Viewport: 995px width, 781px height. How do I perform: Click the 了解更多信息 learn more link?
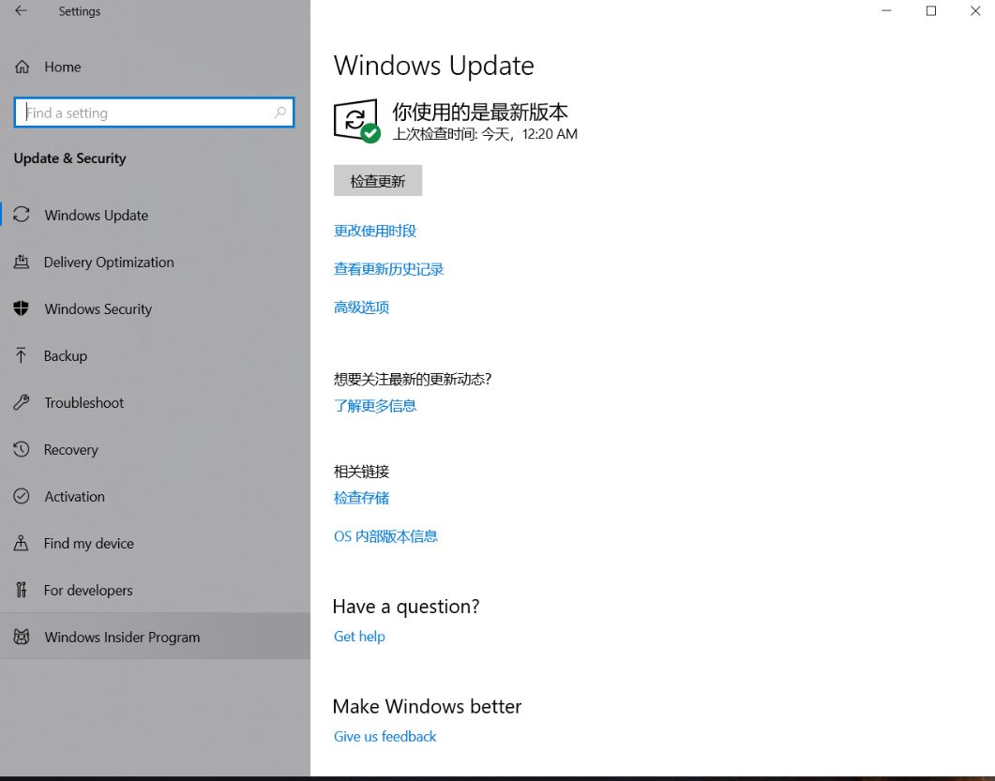pyautogui.click(x=375, y=406)
